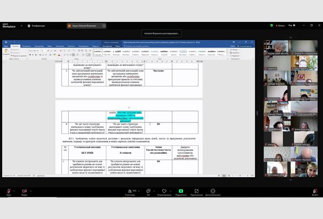
Task: Expand video options arrow next to camera
Action: (31, 190)
